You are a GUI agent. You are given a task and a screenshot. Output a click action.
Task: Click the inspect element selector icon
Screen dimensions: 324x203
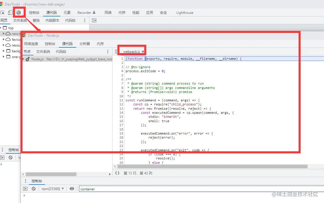[x=3, y=13]
